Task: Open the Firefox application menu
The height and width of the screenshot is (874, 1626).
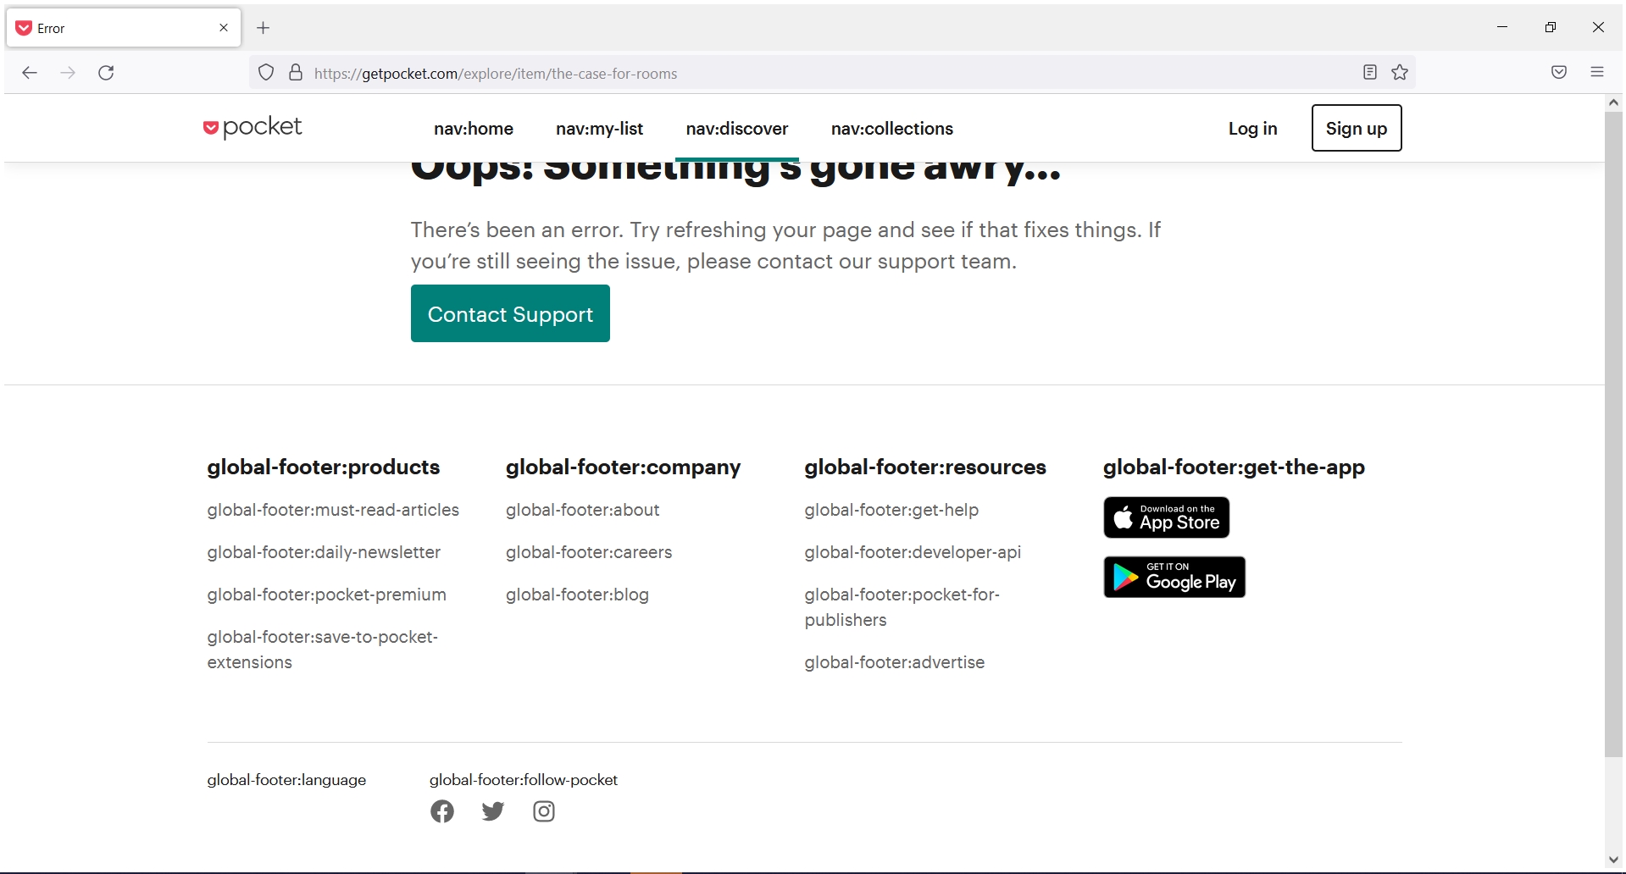Action: [1597, 73]
